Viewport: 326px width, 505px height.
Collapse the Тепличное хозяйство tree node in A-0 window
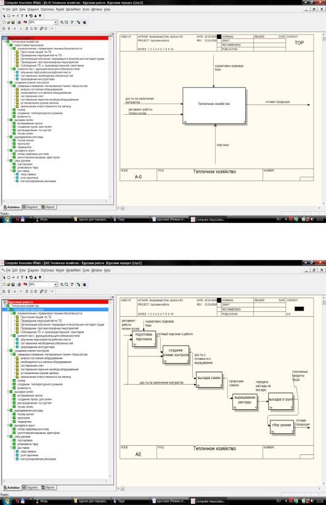coord(5,42)
